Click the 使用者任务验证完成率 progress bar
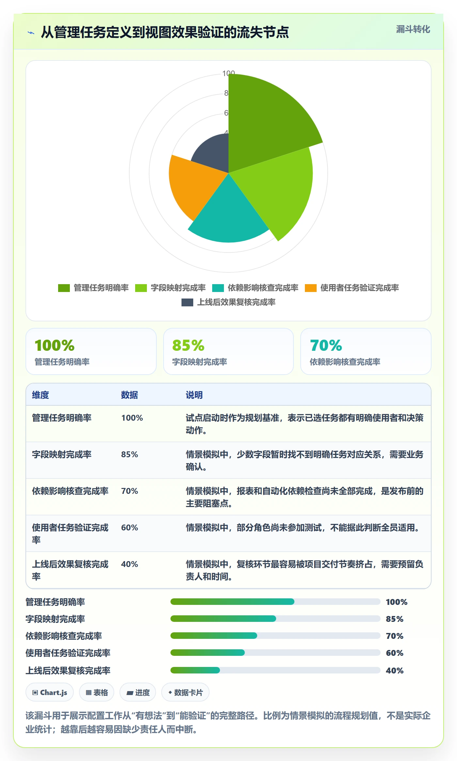Image resolution: width=457 pixels, height=761 pixels. tap(276, 653)
